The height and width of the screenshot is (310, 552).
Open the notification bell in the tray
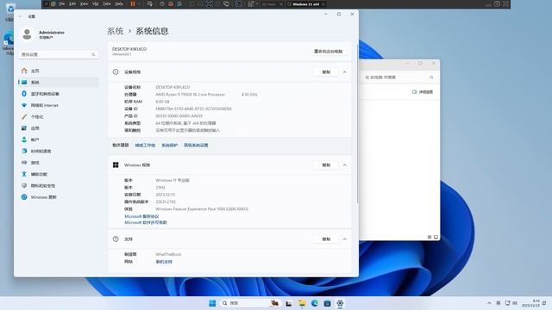click(x=544, y=303)
